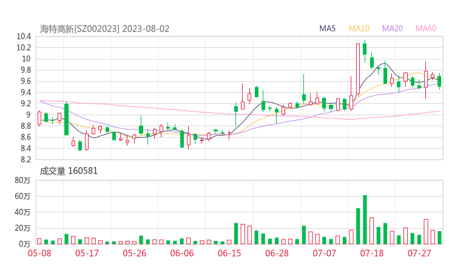Click the tall red candlestick reaching 10.2
This screenshot has width=449, height=267.
point(358,69)
